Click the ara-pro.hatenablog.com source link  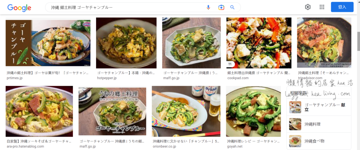[25, 146]
